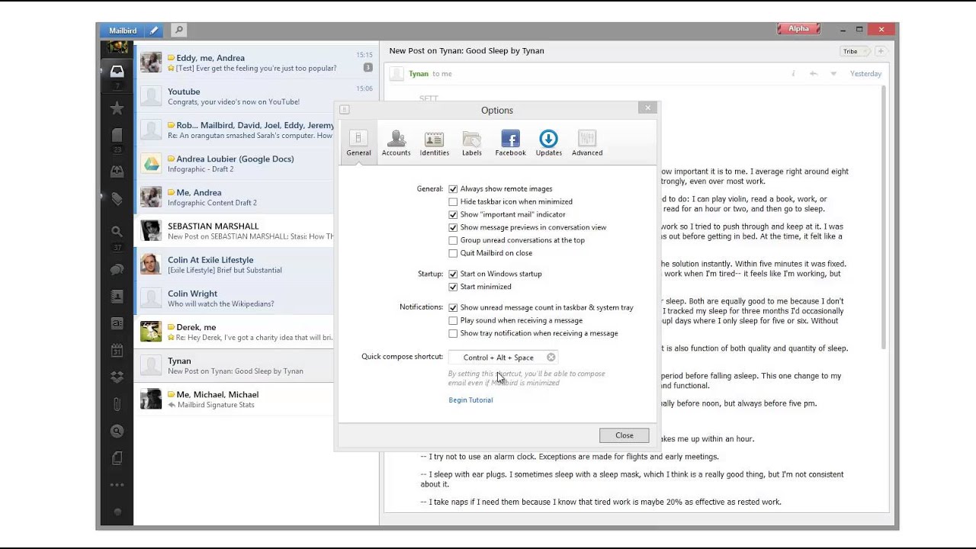This screenshot has width=976, height=549.
Task: Open the Calendar app in sidebar
Action: pos(117,351)
